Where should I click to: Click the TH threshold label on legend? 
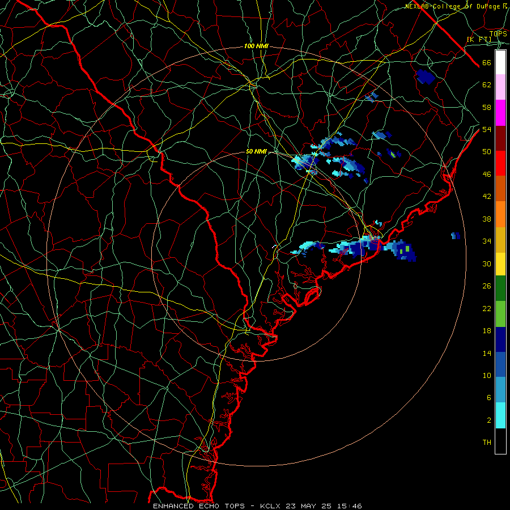tap(487, 443)
